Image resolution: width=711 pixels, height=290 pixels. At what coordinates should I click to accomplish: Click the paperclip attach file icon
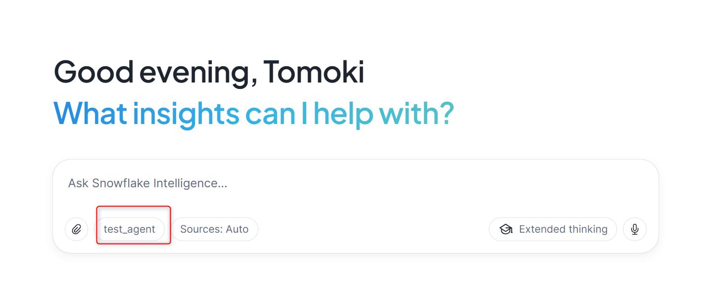76,229
